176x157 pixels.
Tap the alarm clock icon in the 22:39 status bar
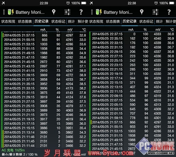[x=68, y=3]
